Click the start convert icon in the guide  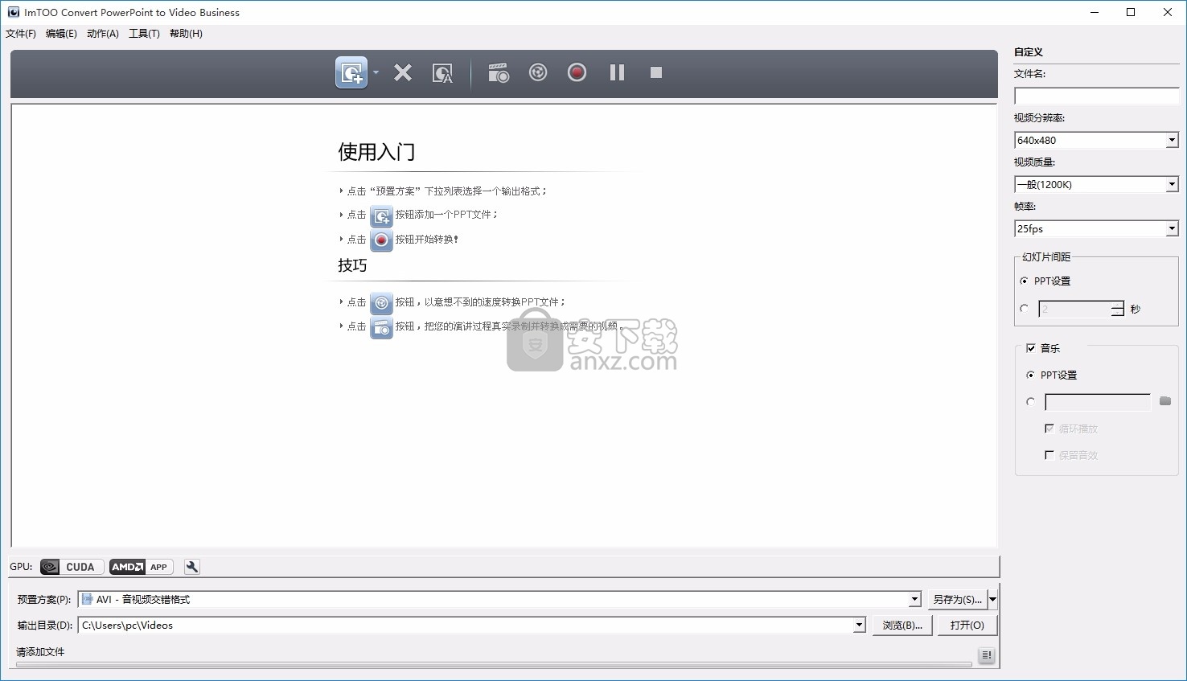pos(381,240)
